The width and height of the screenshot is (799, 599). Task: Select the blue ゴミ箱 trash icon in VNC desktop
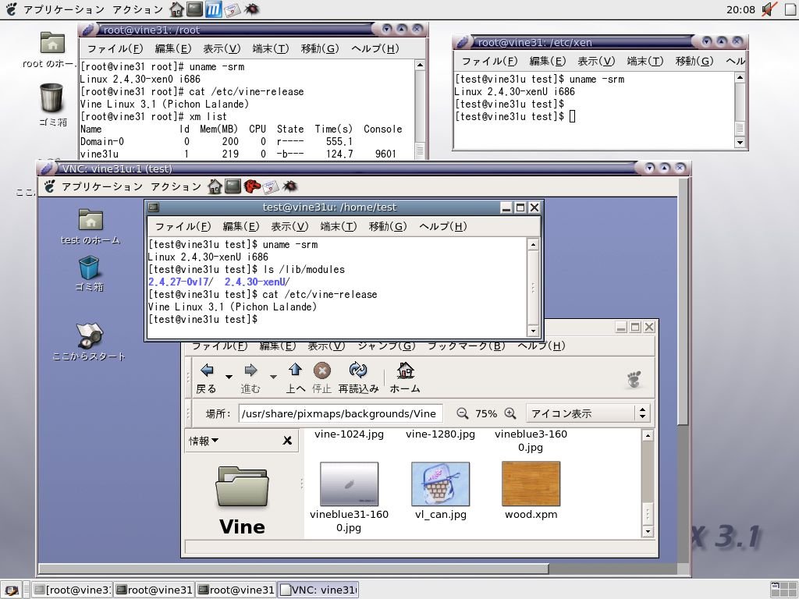click(x=89, y=268)
